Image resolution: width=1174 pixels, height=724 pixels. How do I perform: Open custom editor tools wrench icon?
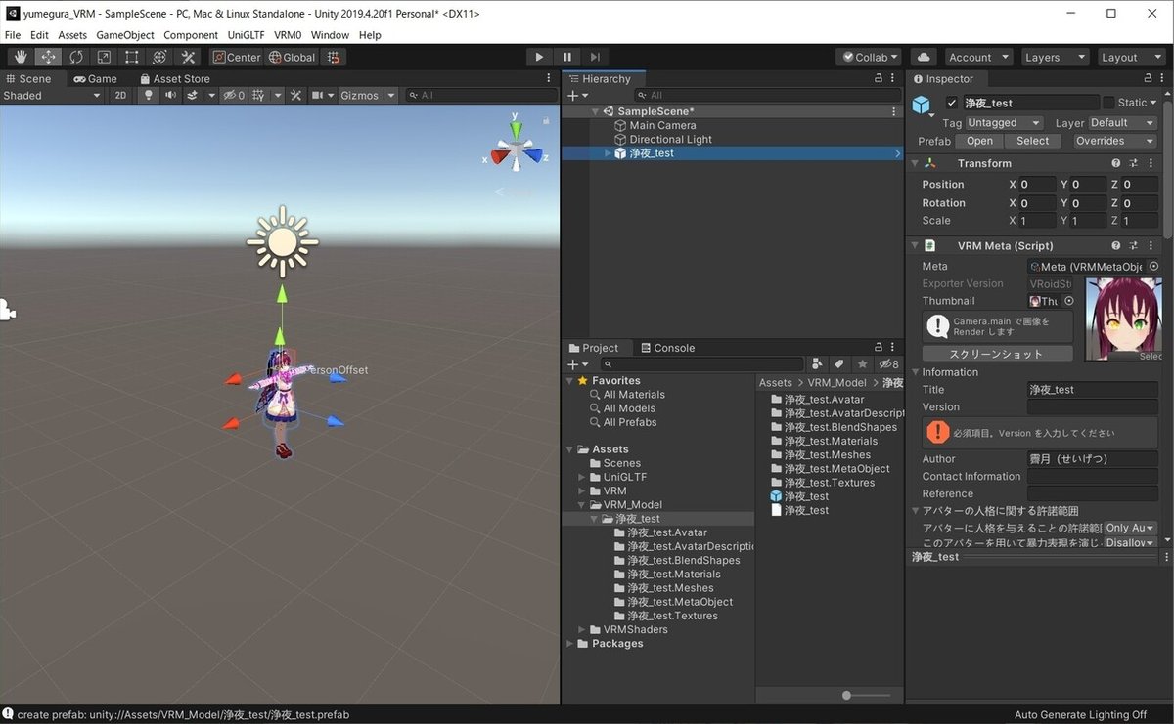pos(188,57)
